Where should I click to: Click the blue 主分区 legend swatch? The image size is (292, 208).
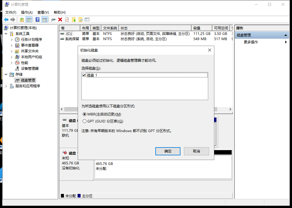[x=79, y=196]
